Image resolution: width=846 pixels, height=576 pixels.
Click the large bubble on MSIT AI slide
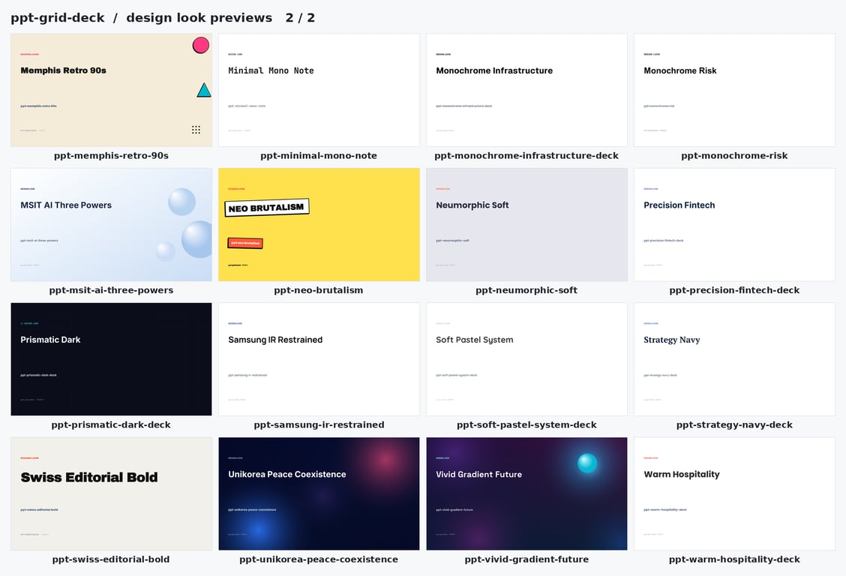(x=197, y=239)
